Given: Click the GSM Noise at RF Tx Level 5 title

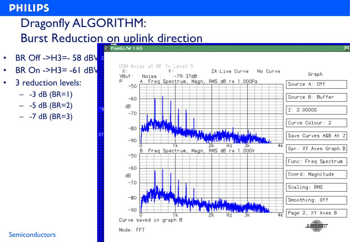Looking at the screenshot, I should point(156,66).
